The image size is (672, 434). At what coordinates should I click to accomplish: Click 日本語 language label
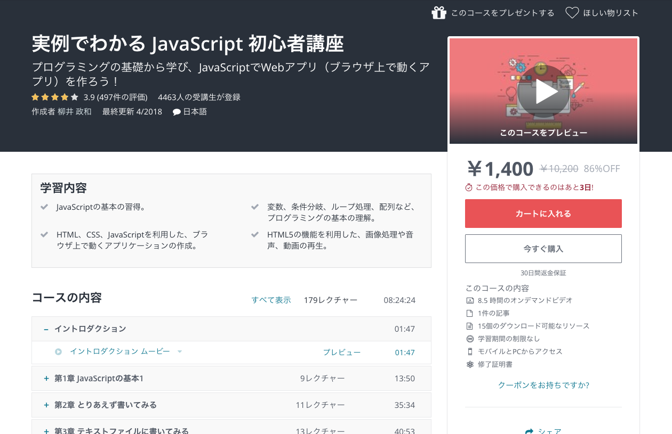(x=195, y=112)
